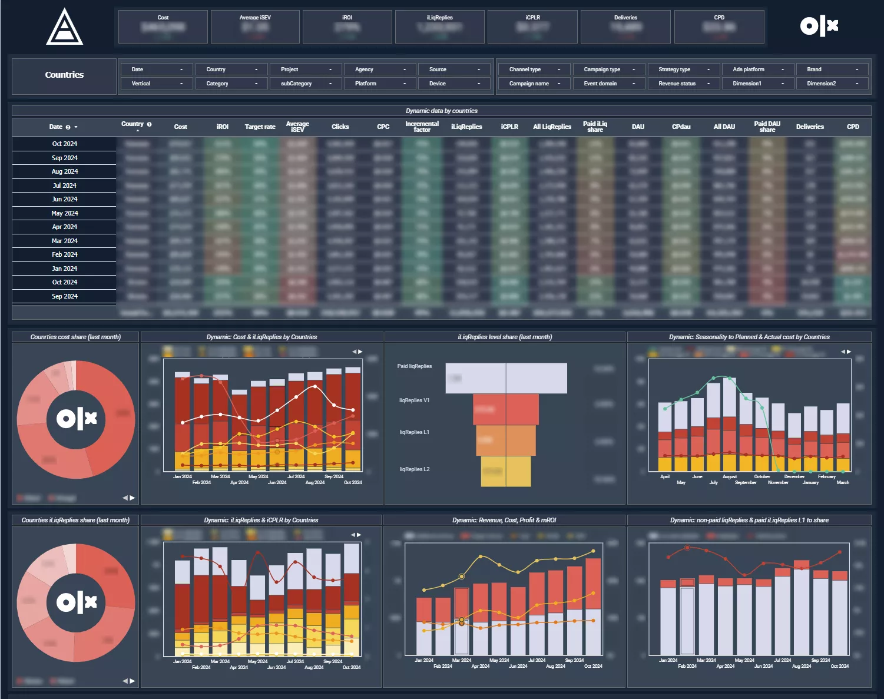884x699 pixels.
Task: Previous legend page in Seasonality cost chart
Action: (842, 352)
